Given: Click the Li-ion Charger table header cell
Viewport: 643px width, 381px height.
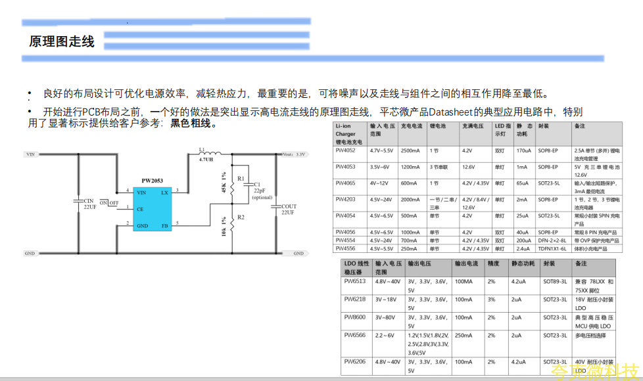Looking at the screenshot, I should point(349,133).
